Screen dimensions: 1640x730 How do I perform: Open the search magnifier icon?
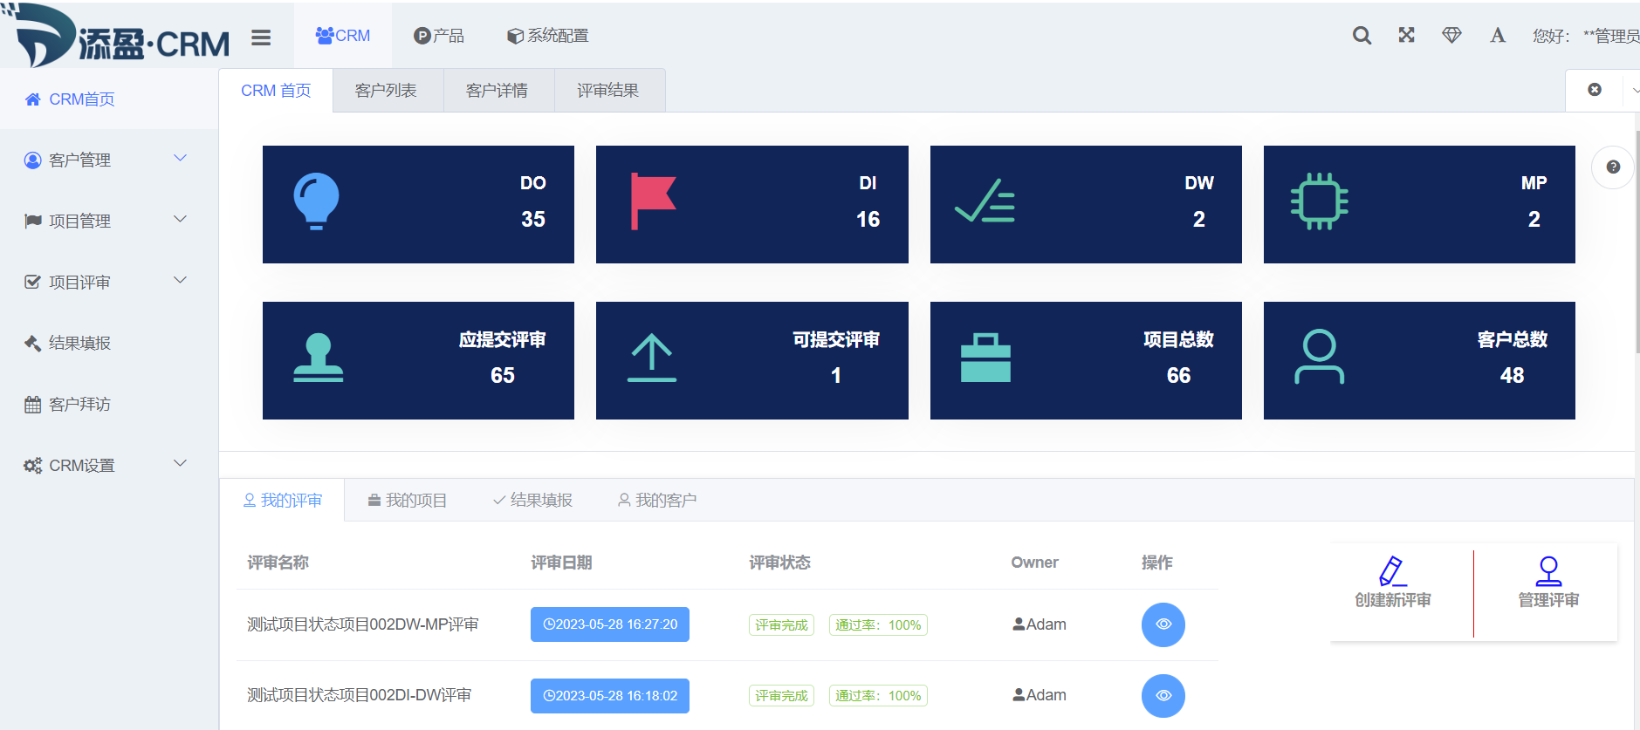[1362, 36]
